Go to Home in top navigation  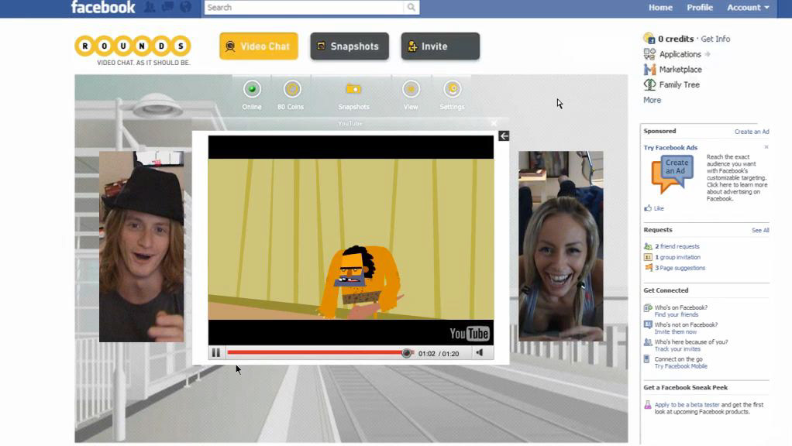coord(660,8)
